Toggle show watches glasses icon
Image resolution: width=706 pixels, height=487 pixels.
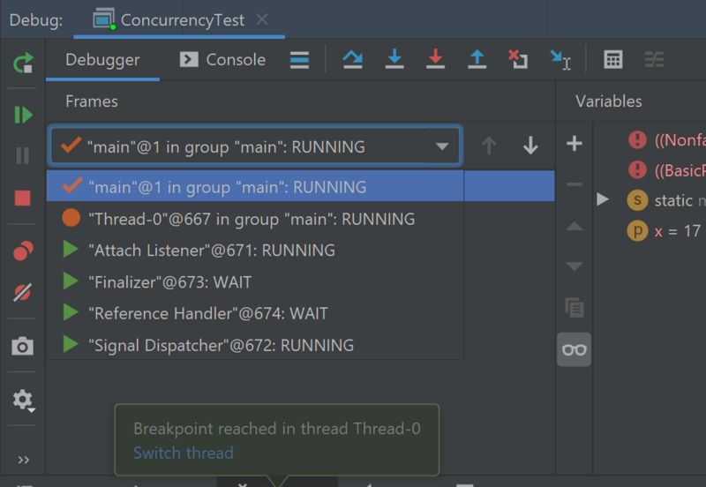pyautogui.click(x=575, y=349)
